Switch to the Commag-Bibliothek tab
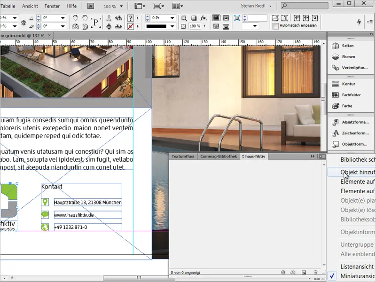Viewport: 376px width, 282px height. point(219,157)
